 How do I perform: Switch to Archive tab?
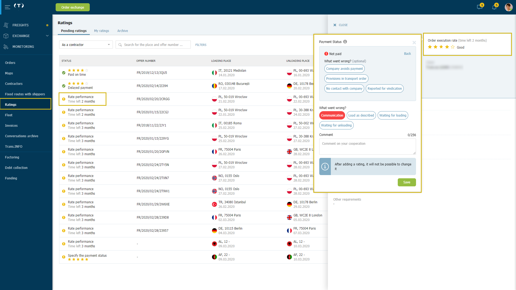[122, 31]
